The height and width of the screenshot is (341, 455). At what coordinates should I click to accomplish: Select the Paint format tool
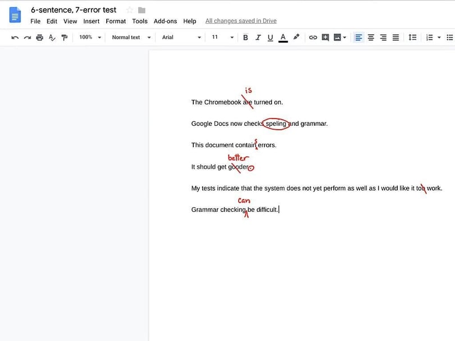(64, 37)
